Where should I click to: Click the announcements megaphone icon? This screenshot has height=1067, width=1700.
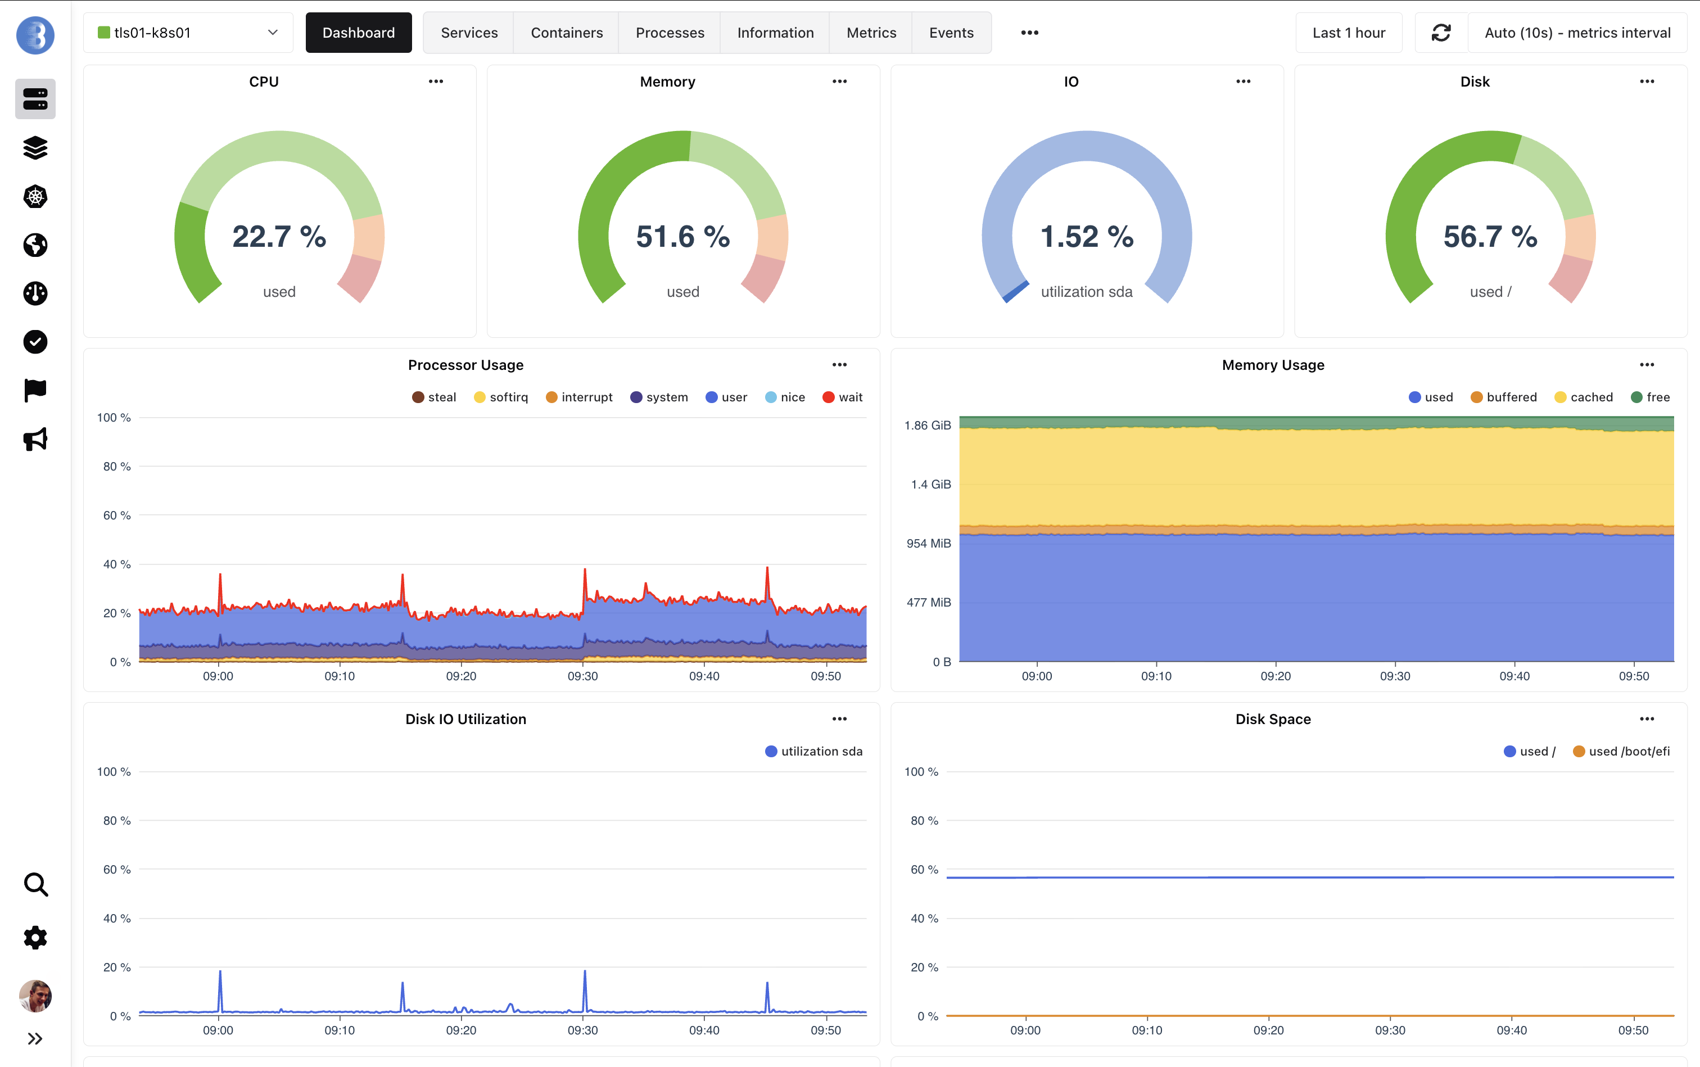[35, 440]
